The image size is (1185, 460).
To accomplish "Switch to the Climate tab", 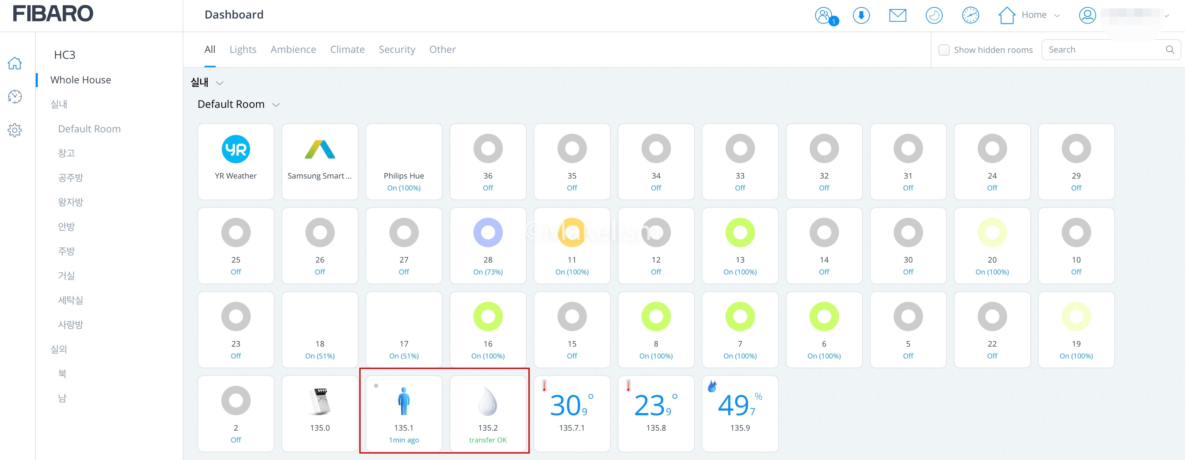I will pos(347,50).
